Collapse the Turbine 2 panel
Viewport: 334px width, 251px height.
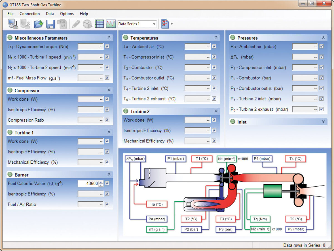(x=216, y=111)
